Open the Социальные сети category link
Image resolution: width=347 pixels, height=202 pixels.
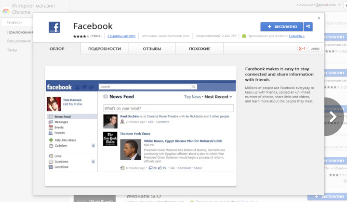click(x=121, y=36)
